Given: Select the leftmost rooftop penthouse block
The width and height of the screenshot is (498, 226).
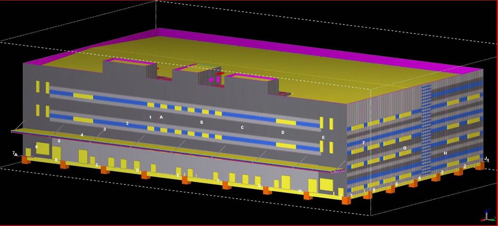Looking at the screenshot, I should 126,73.
